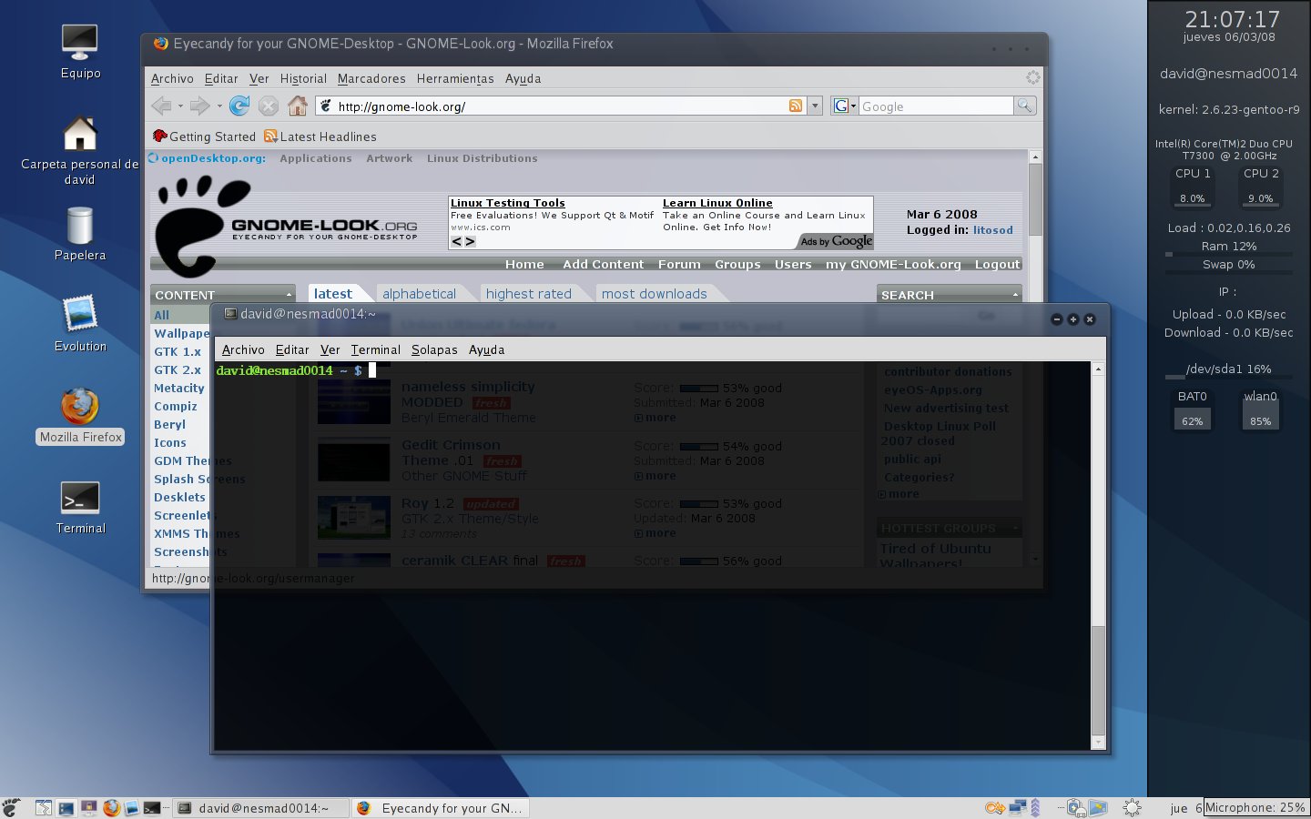Open Firefox Herramientas menu
1311x819 pixels.
pyautogui.click(x=455, y=78)
